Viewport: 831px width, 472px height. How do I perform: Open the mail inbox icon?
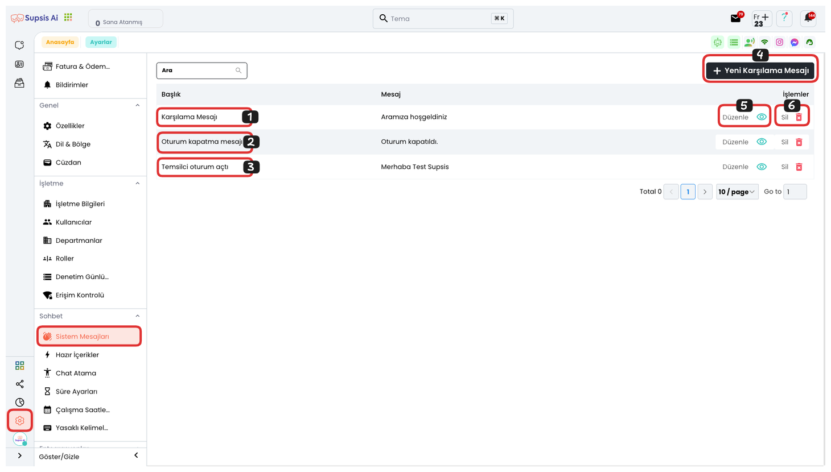click(x=736, y=18)
